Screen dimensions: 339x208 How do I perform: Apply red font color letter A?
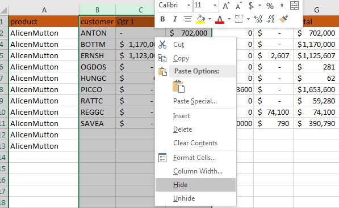click(x=220, y=19)
